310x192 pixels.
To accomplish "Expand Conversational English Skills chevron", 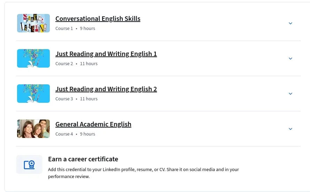I will (290, 23).
